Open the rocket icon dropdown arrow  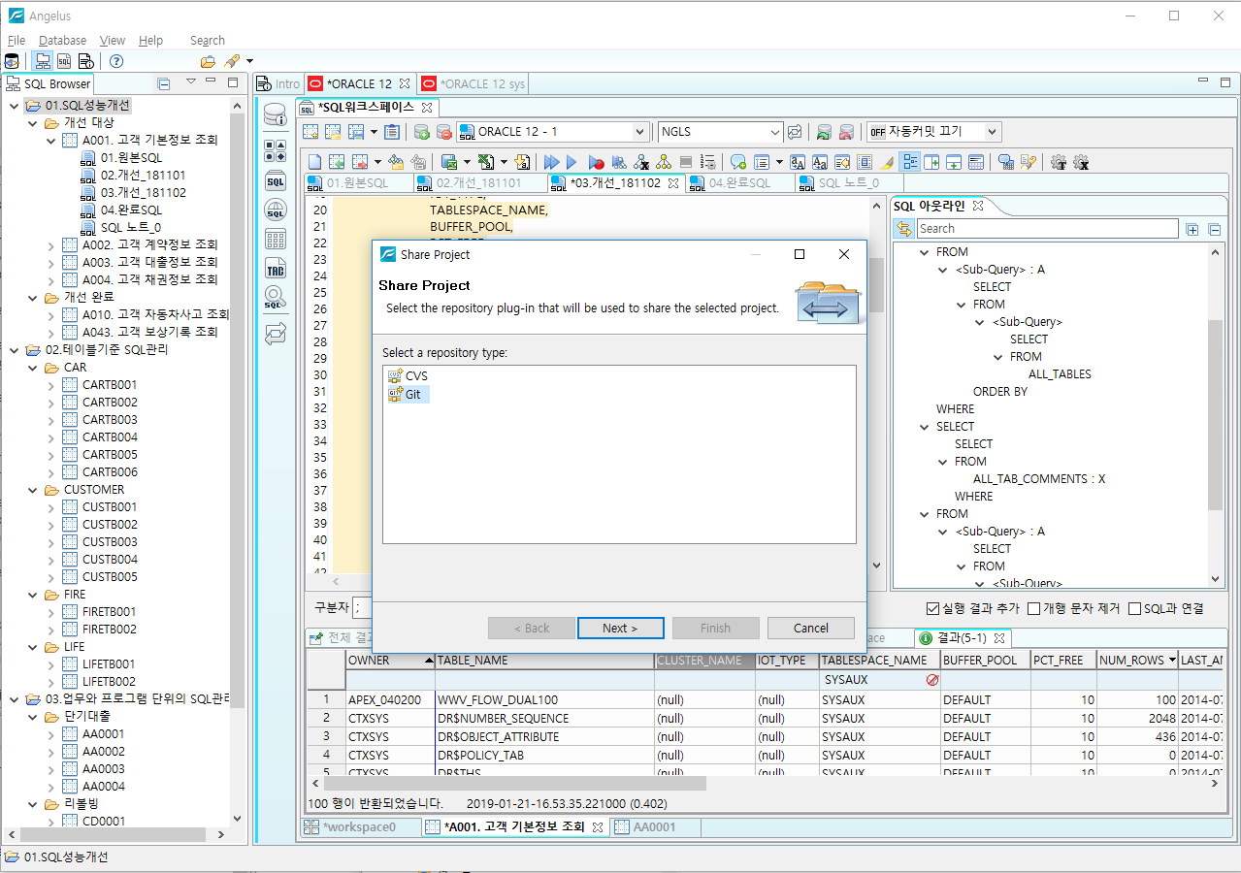click(x=249, y=61)
